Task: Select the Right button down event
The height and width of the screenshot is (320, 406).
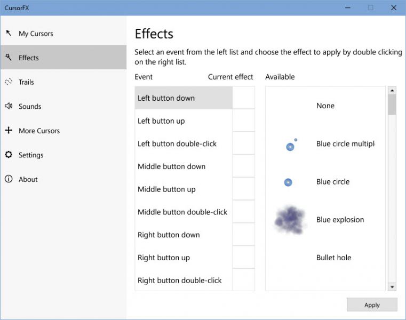Action: [x=184, y=235]
